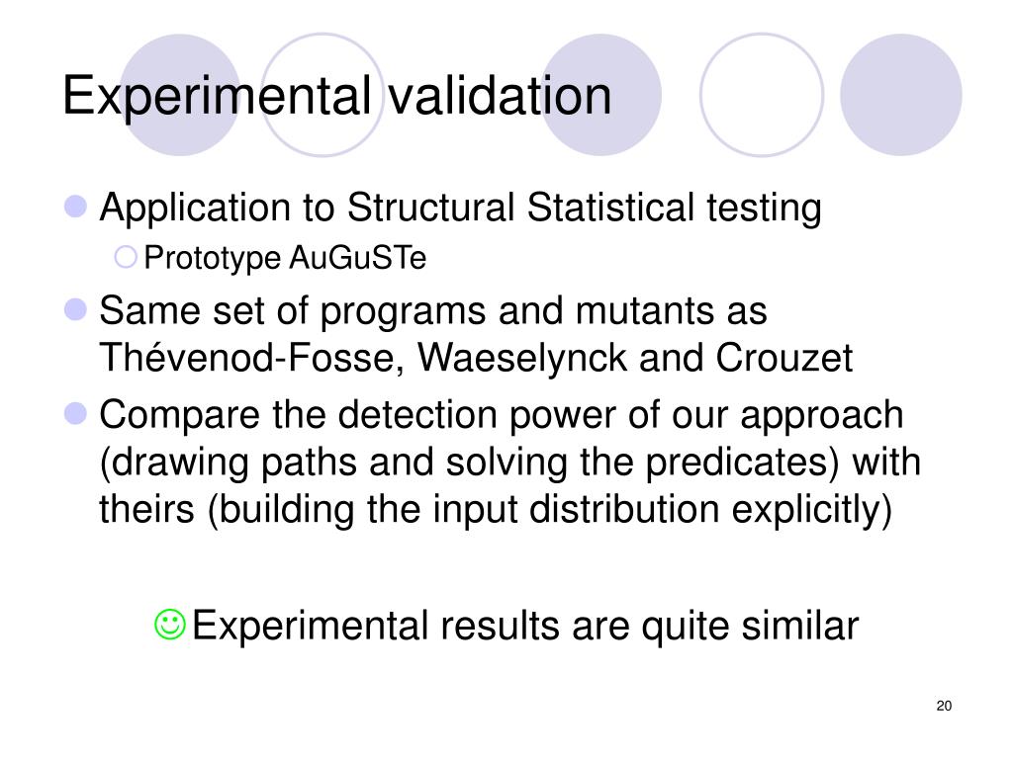Click the bullet beside 'Compare the detection power'
This screenshot has height=759, width=1013.
click(75, 414)
